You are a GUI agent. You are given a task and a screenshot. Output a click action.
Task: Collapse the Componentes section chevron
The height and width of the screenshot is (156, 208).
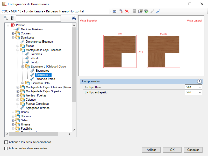tap(199, 81)
